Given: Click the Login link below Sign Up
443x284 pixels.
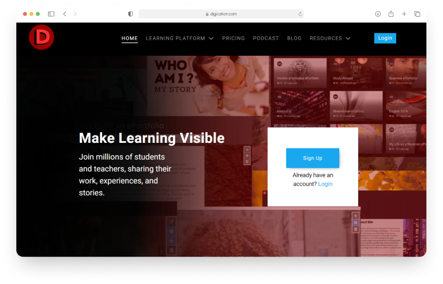Looking at the screenshot, I should coord(325,184).
